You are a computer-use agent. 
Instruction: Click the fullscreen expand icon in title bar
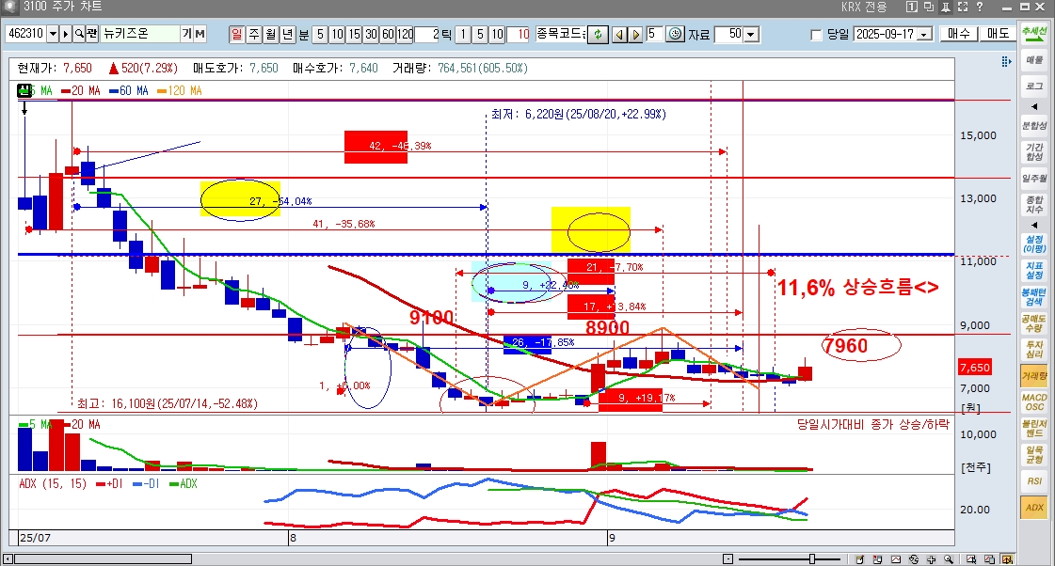[x=963, y=7]
